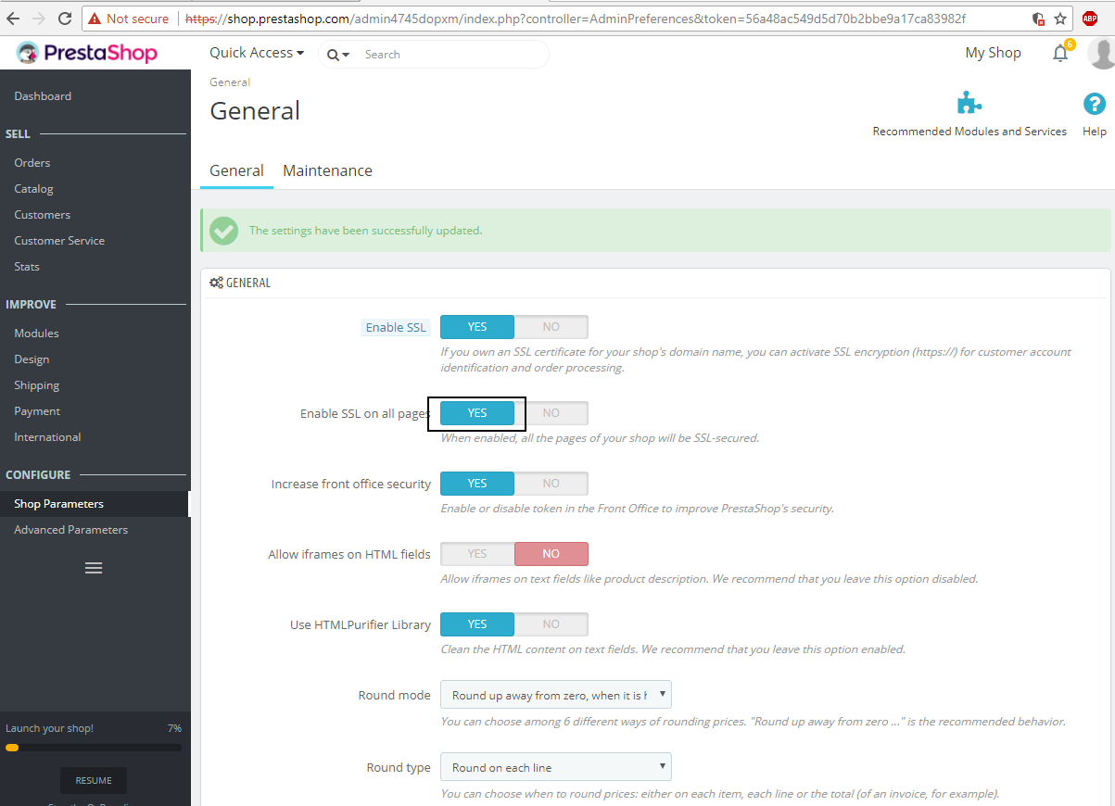Reload the page with refresh icon
The image size is (1115, 806).
click(65, 19)
